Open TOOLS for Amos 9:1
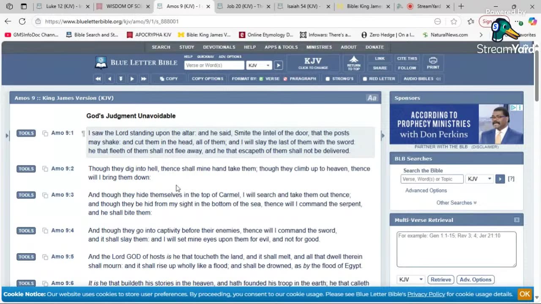 pyautogui.click(x=26, y=133)
